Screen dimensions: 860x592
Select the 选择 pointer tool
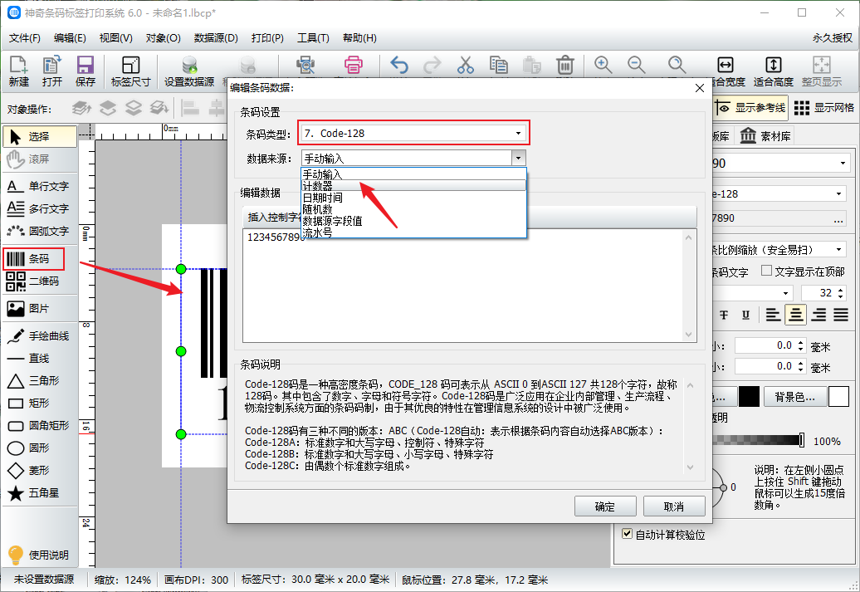point(40,137)
